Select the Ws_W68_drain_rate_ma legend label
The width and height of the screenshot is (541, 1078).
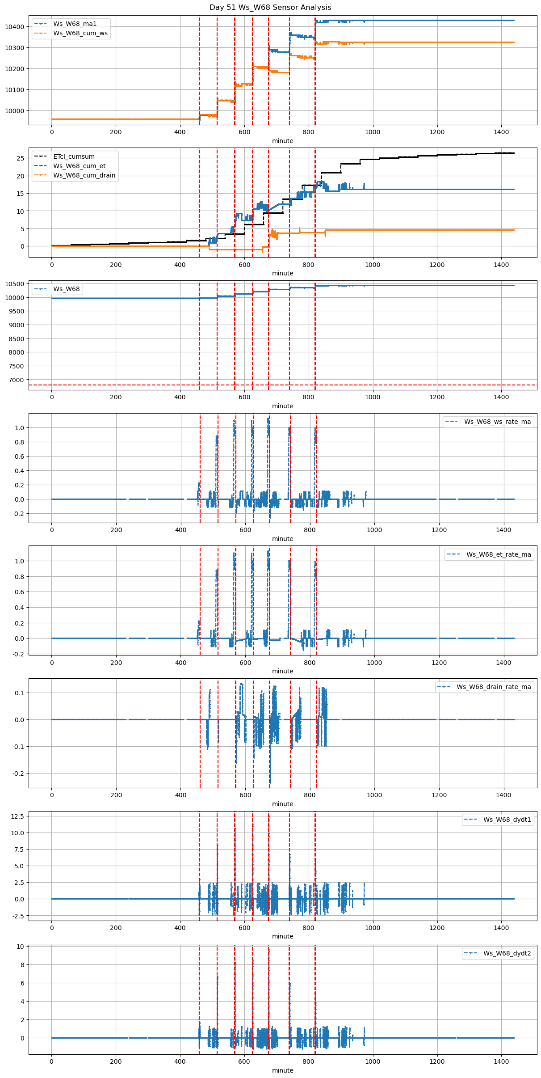tap(494, 687)
